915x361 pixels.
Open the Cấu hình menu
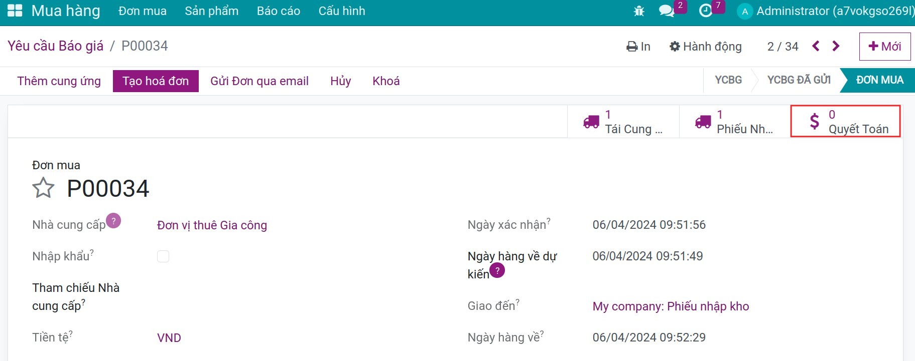tap(342, 11)
